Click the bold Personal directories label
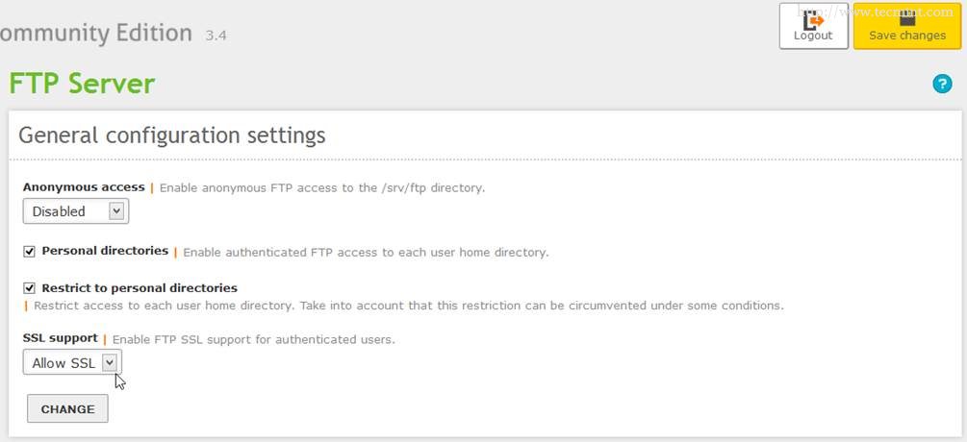 (x=105, y=251)
